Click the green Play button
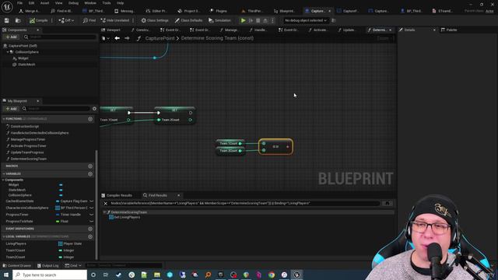This screenshot has width=498, height=280. 244,20
